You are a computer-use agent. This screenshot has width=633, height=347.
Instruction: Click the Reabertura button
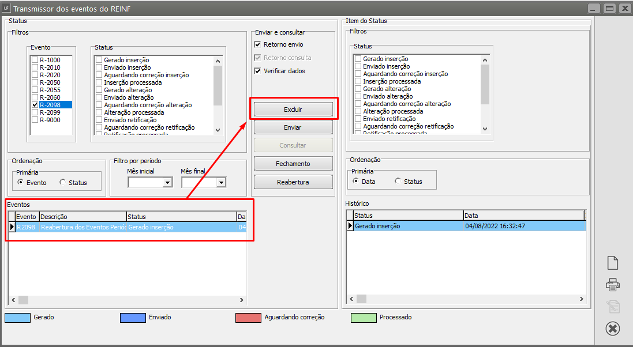[x=293, y=182]
